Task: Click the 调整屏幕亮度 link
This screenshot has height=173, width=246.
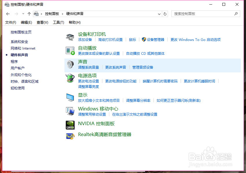Action: 88,86
